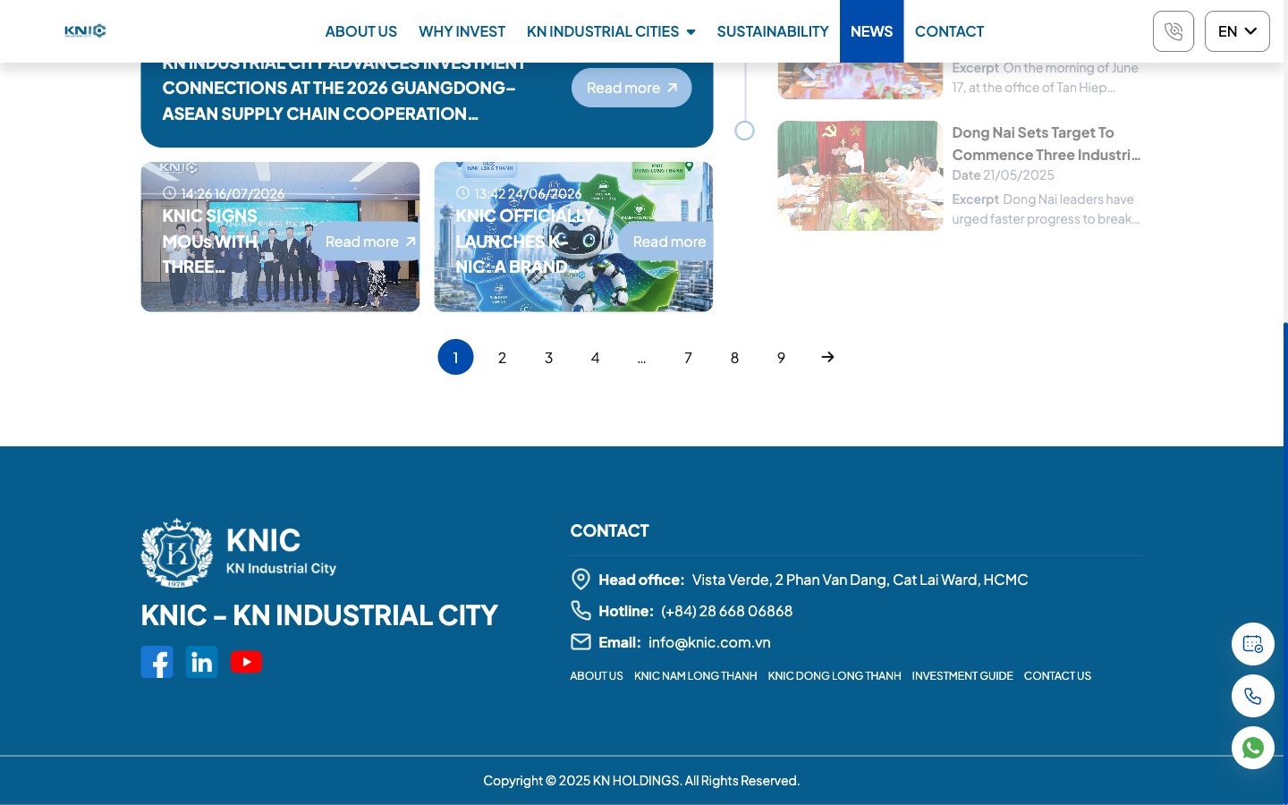1288x805 pixels.
Task: Click the KNIC logo in header
Action: (85, 31)
